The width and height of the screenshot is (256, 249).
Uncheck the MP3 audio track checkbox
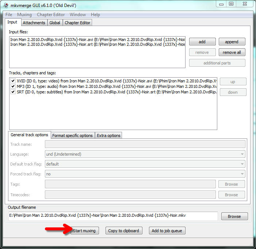[x=13, y=86]
